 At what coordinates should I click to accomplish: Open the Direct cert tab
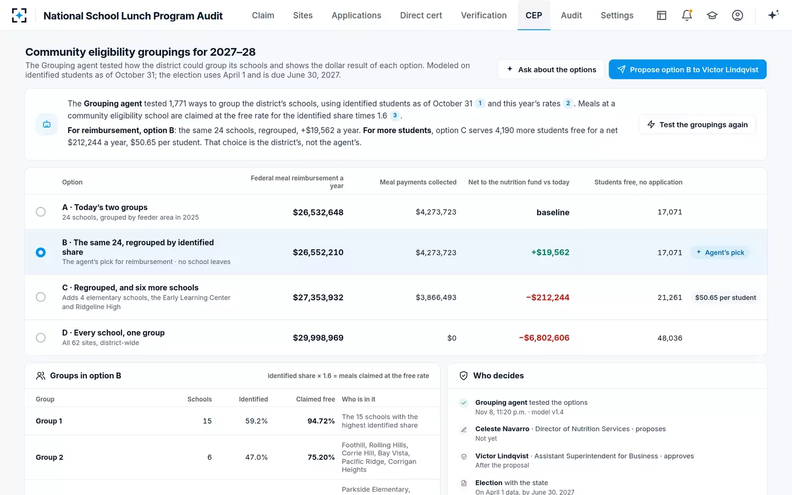(421, 15)
